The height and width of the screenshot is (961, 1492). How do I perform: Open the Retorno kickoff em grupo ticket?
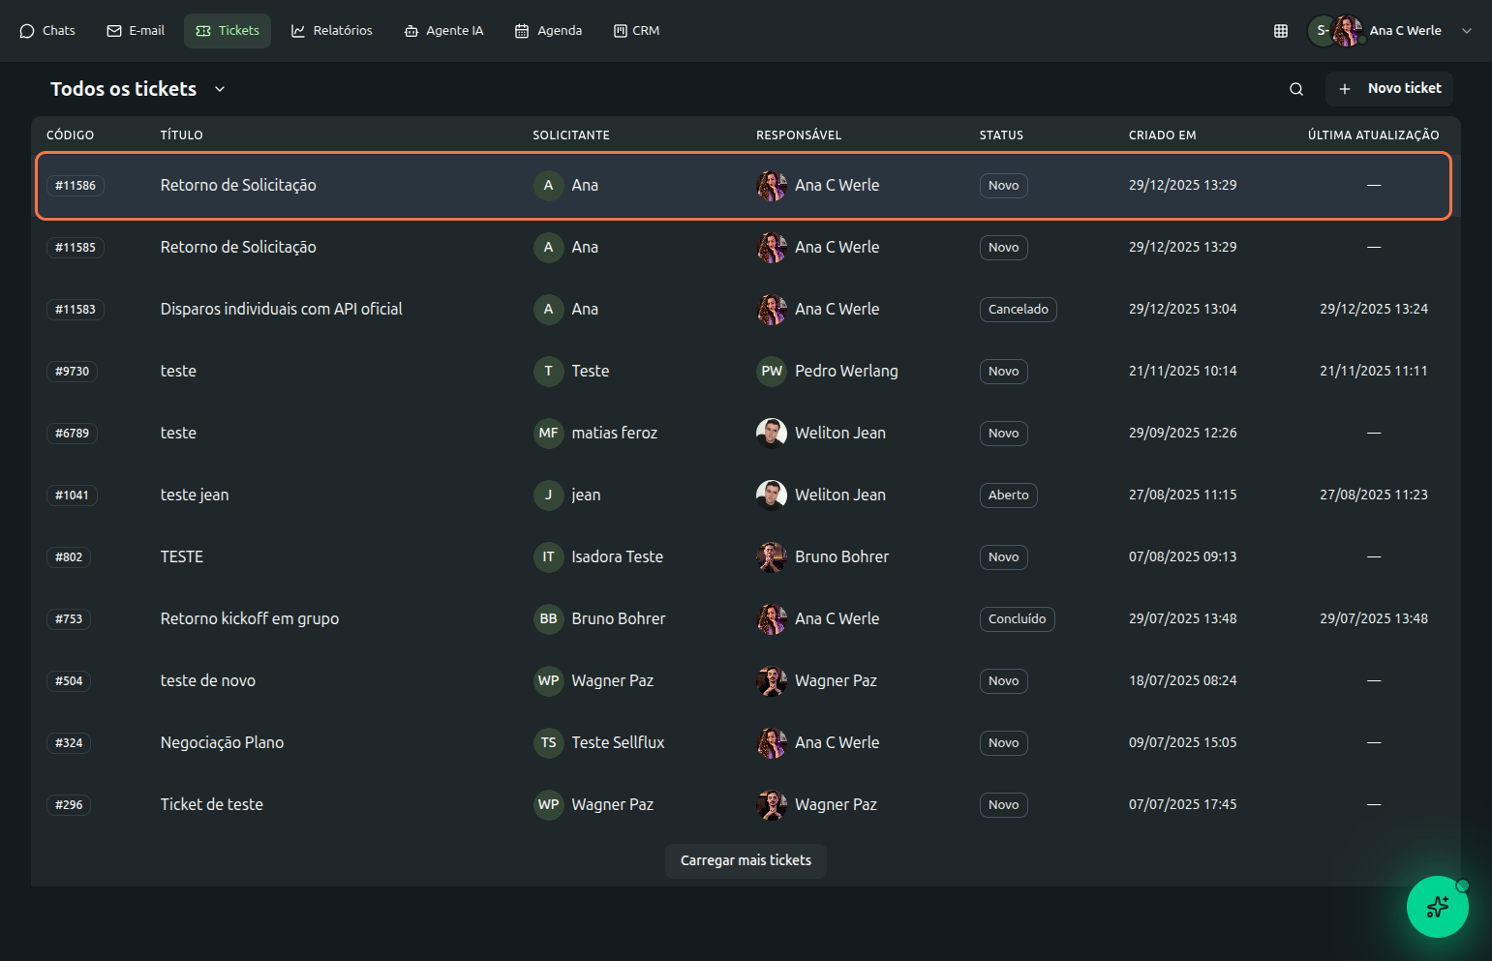(x=250, y=619)
